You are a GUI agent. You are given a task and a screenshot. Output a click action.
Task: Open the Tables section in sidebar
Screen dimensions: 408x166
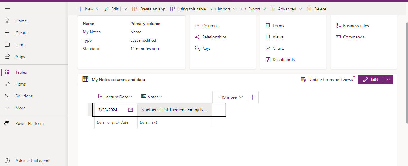coord(21,72)
